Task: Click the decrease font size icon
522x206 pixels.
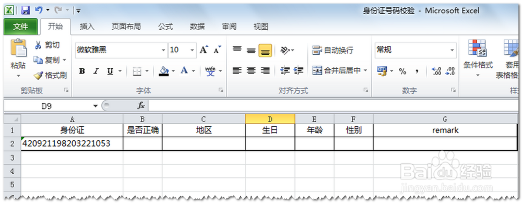Action: coord(217,50)
